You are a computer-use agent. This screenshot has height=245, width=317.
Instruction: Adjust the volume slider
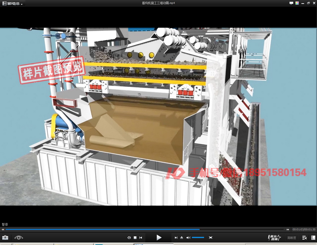198,238
